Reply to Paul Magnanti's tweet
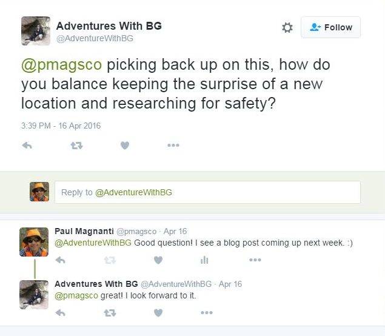Viewport: 385px width, 336px height. pos(60,260)
